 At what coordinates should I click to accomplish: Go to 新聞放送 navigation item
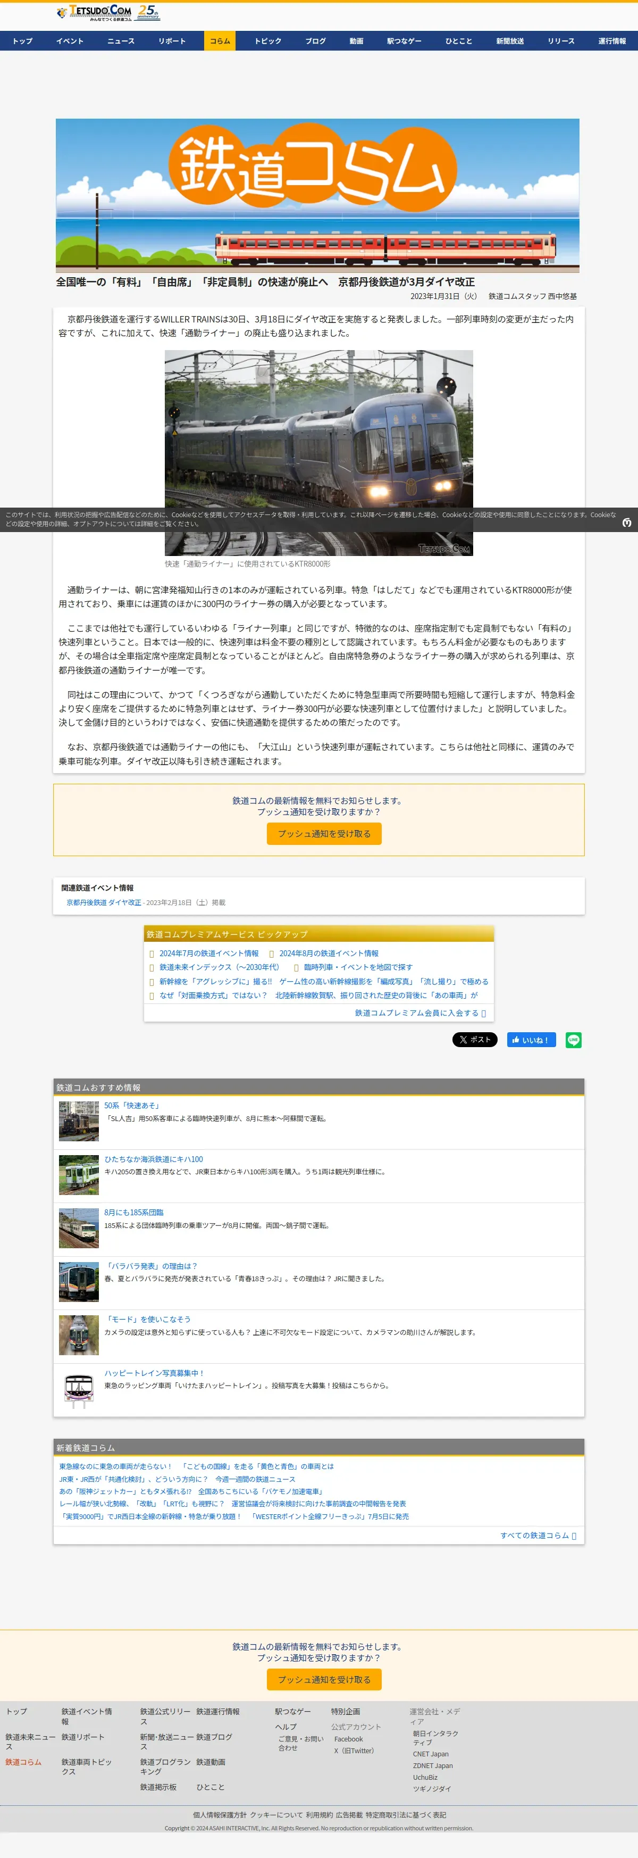pos(510,41)
